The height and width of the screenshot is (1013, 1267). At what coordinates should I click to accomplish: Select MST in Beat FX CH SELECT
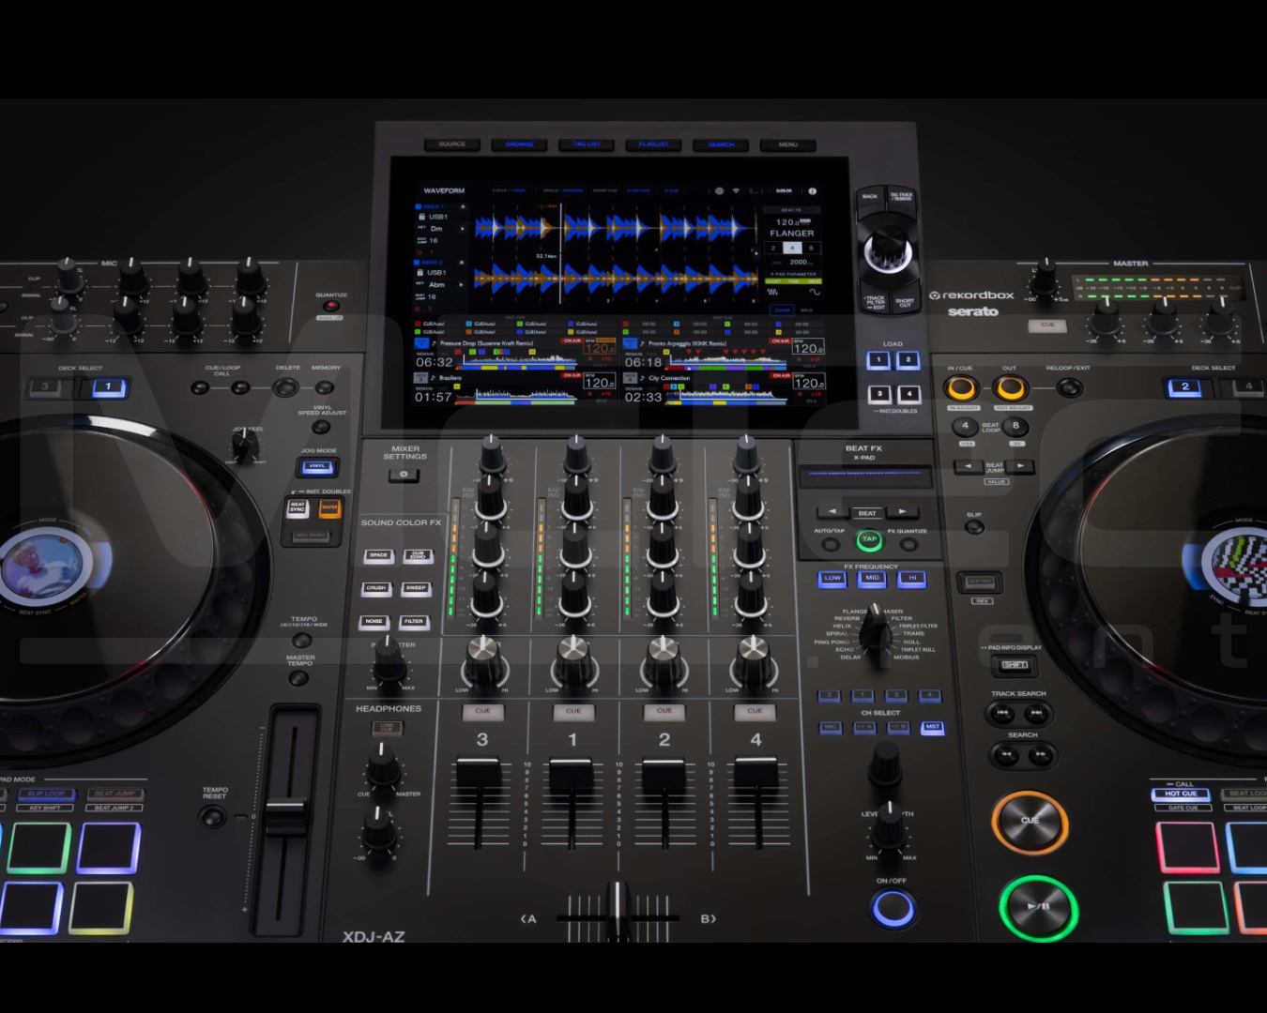932,727
